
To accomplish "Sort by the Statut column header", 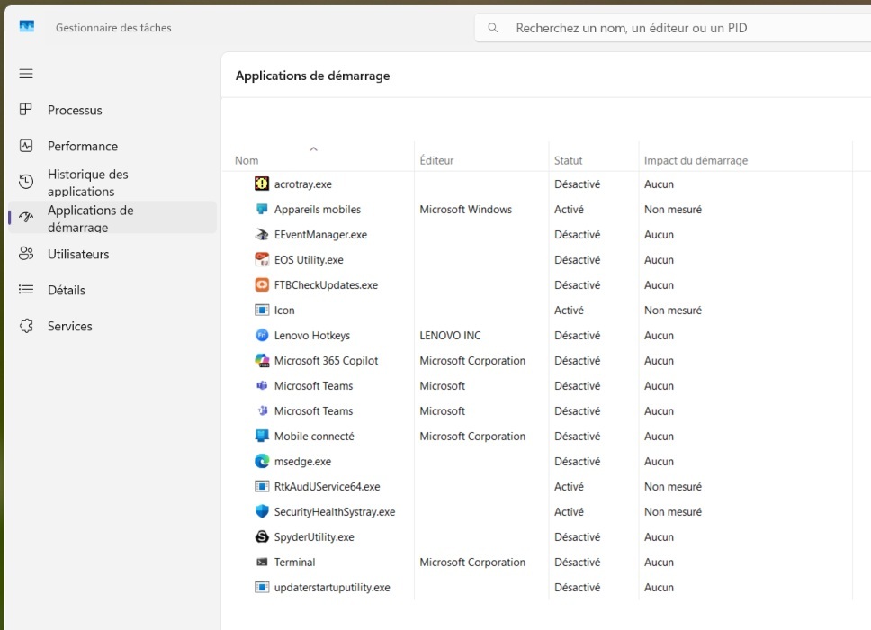I will click(568, 160).
